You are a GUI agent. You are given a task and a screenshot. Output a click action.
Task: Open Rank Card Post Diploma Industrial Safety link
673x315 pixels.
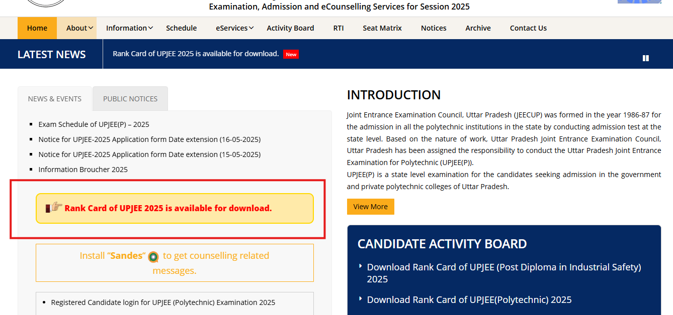504,273
